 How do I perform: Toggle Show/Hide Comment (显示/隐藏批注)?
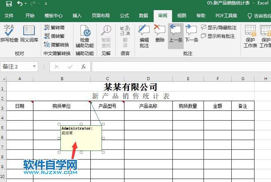point(219,28)
